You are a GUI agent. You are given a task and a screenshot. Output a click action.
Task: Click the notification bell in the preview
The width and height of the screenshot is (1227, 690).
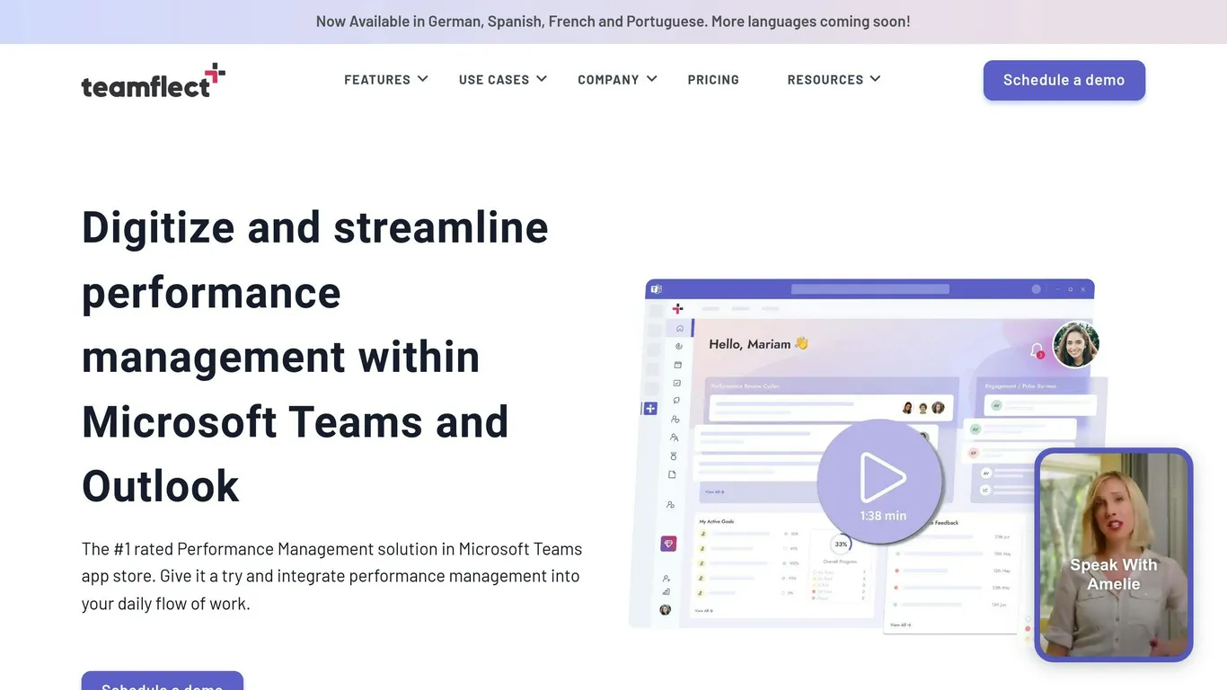(x=1037, y=349)
